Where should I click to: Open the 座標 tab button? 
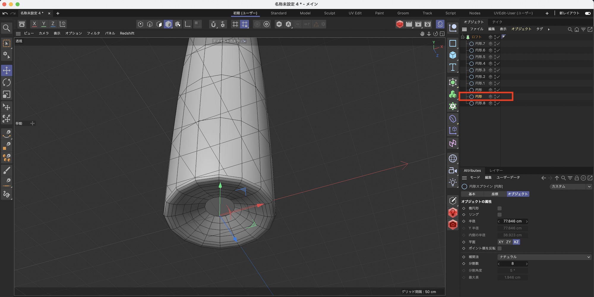[495, 194]
